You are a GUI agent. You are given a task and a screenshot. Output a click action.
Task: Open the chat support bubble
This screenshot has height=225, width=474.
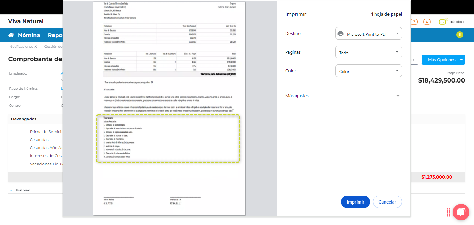pos(461,212)
